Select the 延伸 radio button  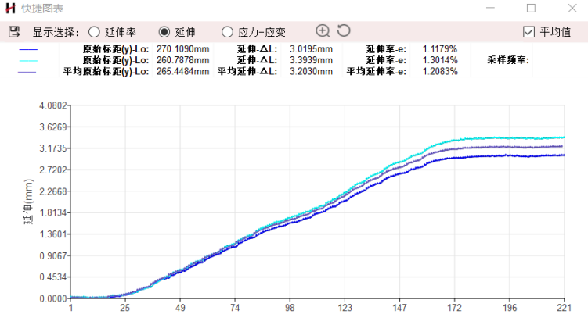[x=164, y=32]
